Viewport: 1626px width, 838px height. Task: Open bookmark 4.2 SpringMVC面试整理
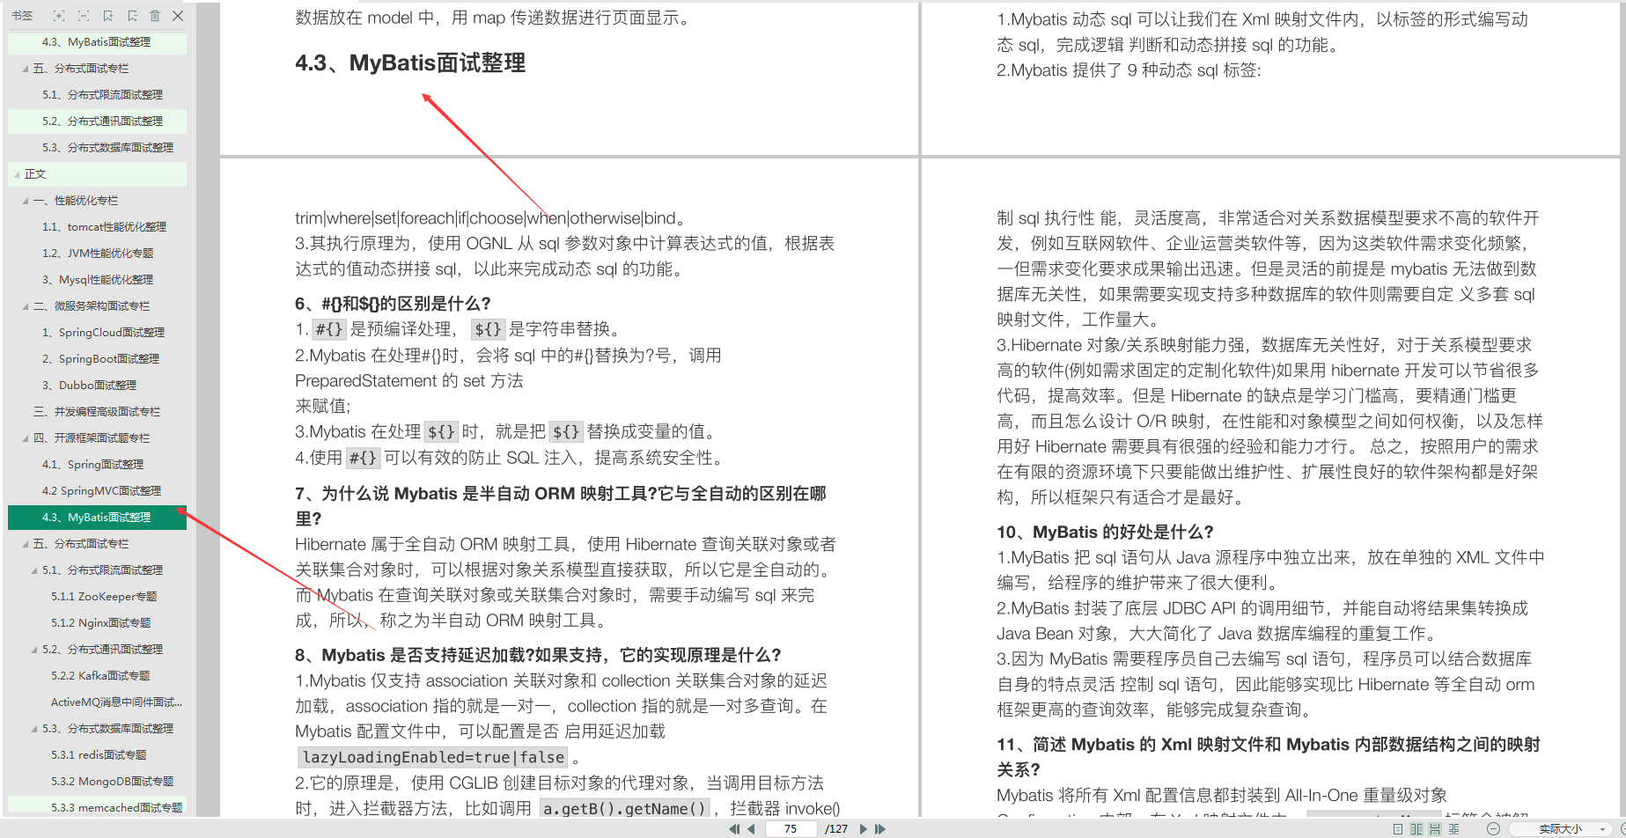pos(101,490)
